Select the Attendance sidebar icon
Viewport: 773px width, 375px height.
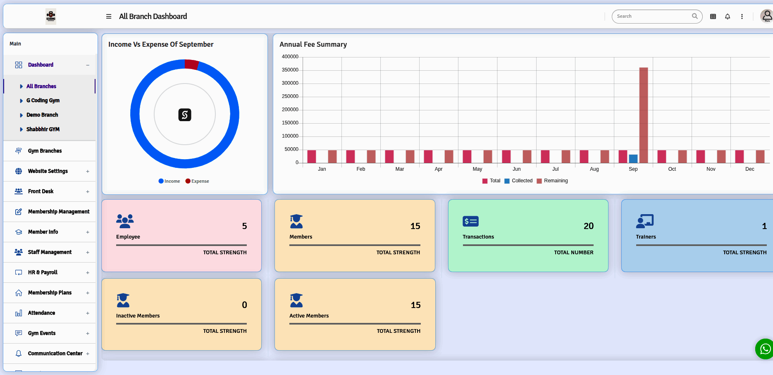[19, 313]
